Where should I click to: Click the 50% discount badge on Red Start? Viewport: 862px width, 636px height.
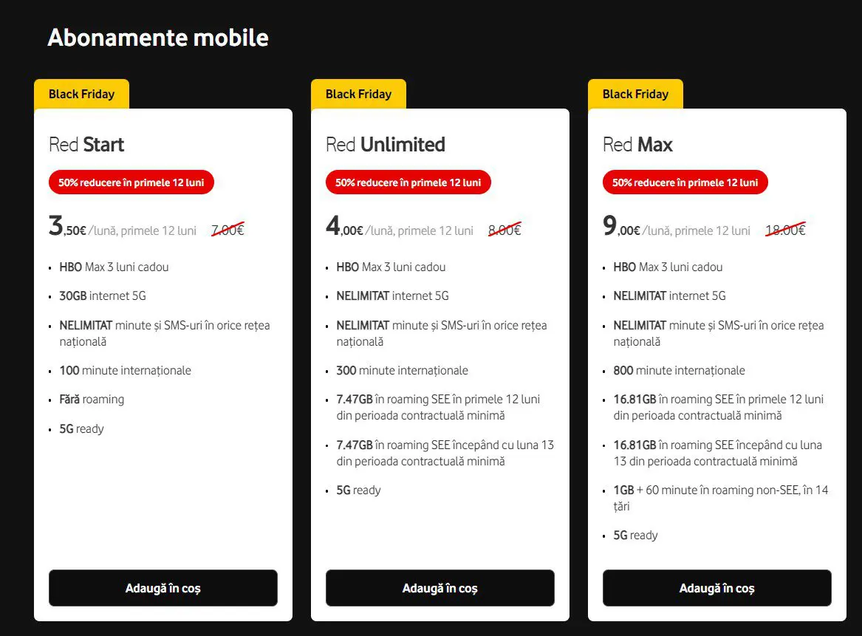[x=131, y=182]
